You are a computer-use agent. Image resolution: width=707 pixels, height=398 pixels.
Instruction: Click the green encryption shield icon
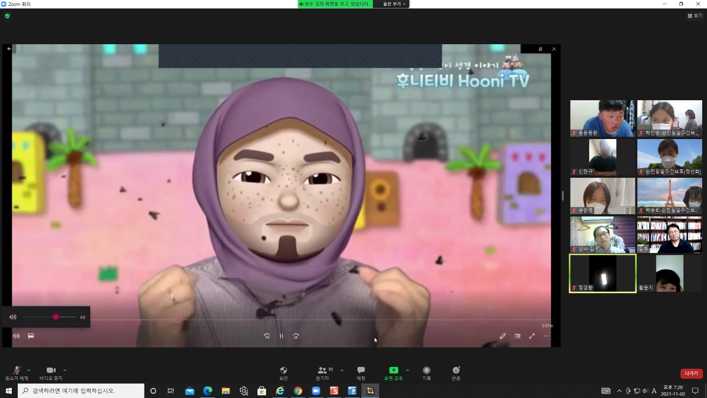[7, 16]
